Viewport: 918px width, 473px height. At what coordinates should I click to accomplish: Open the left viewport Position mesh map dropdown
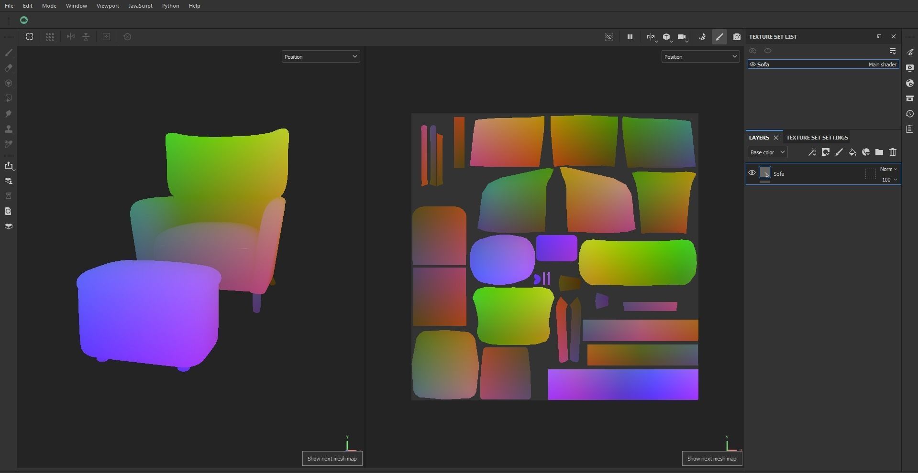click(321, 57)
